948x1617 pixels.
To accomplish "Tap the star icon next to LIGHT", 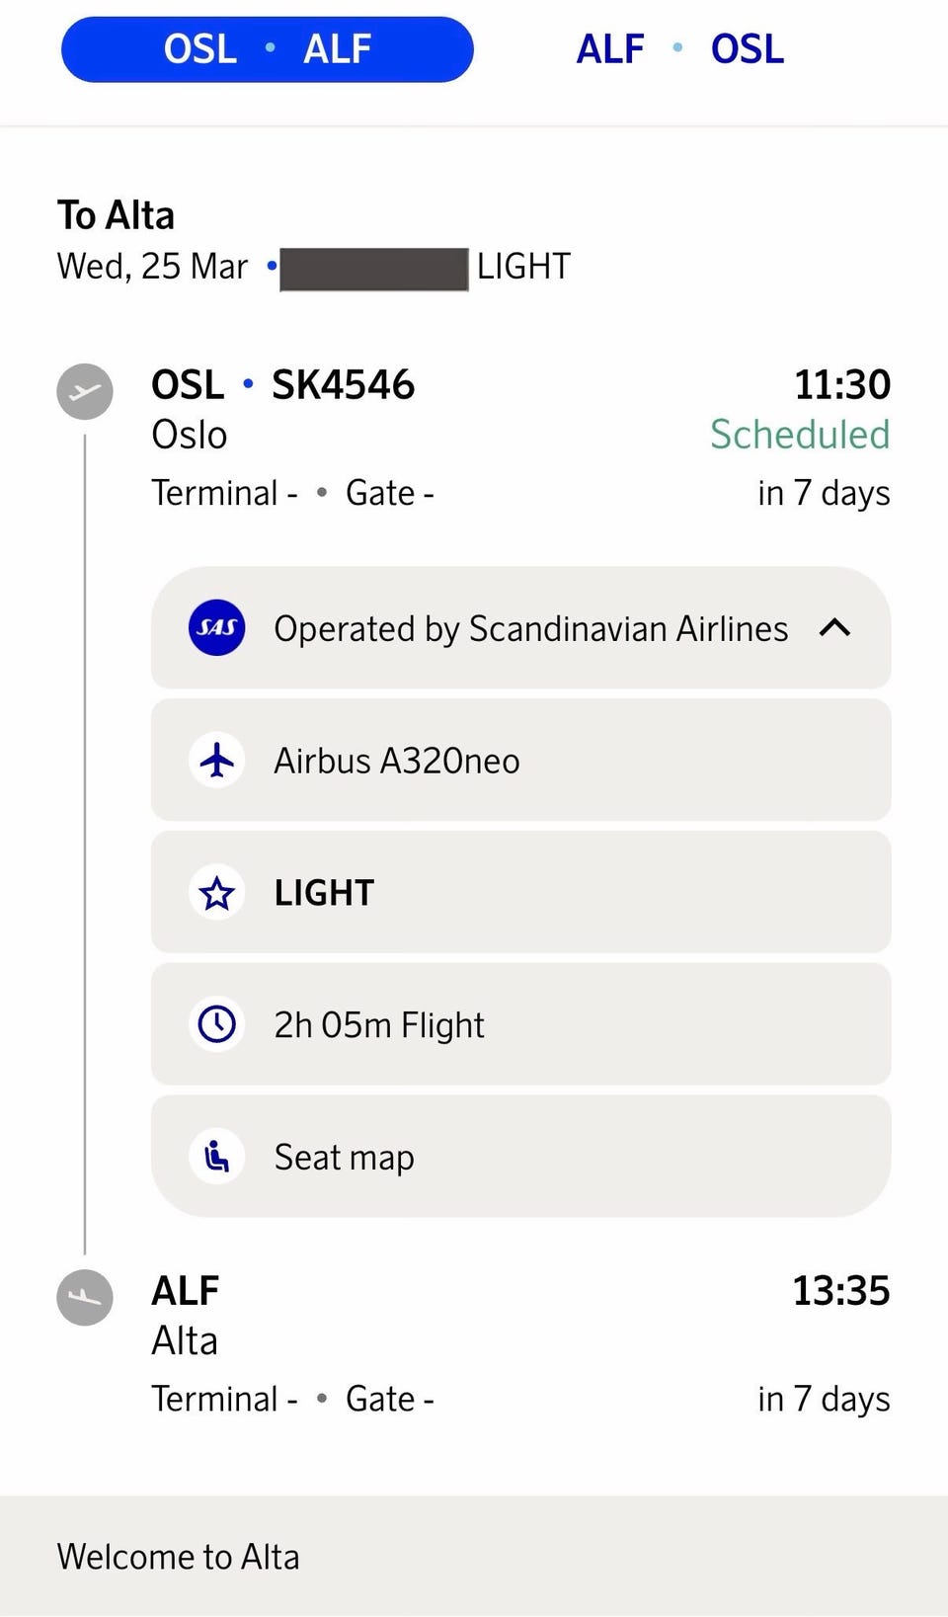I will [217, 893].
